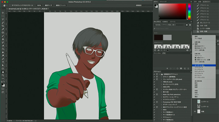Select the Hand tool in toolbox
Image resolution: width=219 pixels, height=122 pixels.
click(x=3, y=72)
